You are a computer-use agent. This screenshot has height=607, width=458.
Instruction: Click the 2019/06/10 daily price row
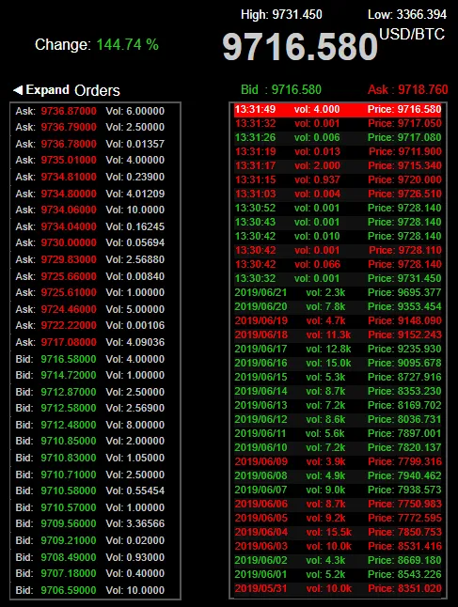click(x=338, y=447)
